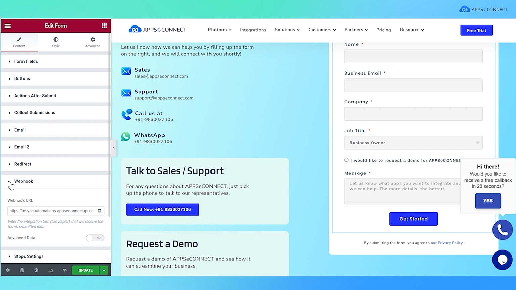
Task: Open save options arrow next to UPDATE
Action: pyautogui.click(x=104, y=270)
